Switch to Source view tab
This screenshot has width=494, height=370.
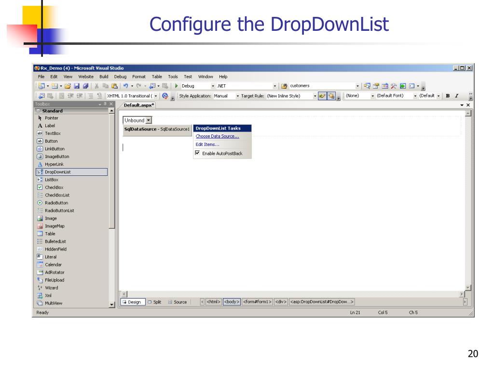(178, 302)
